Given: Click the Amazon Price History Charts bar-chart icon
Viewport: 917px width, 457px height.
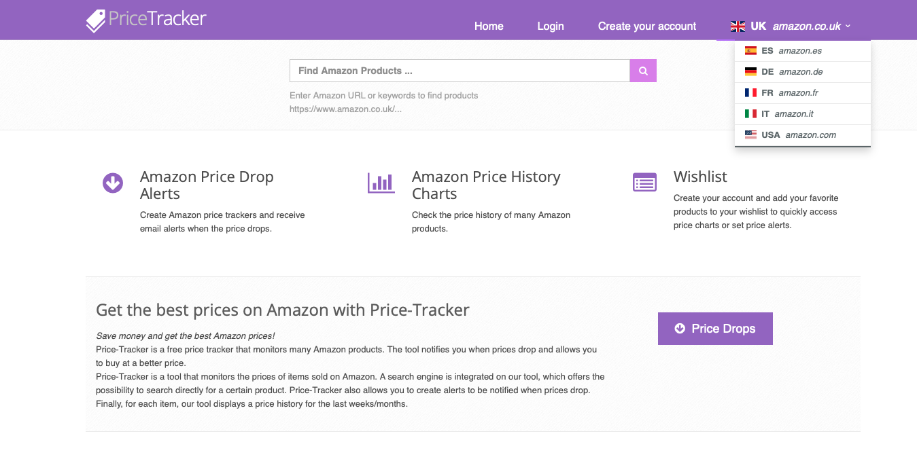Looking at the screenshot, I should [x=381, y=183].
